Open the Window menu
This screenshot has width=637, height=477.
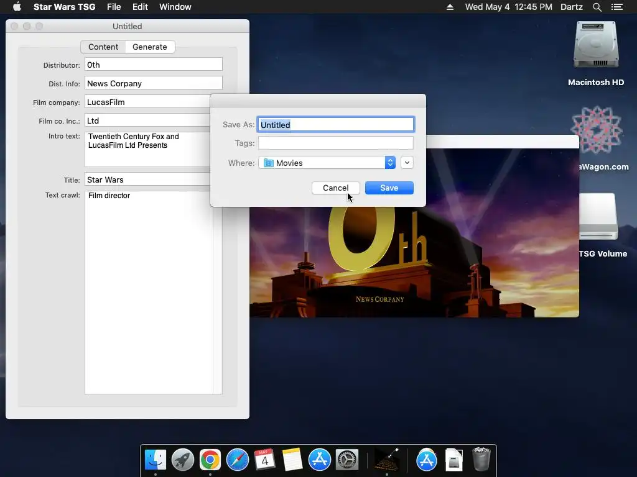point(175,7)
